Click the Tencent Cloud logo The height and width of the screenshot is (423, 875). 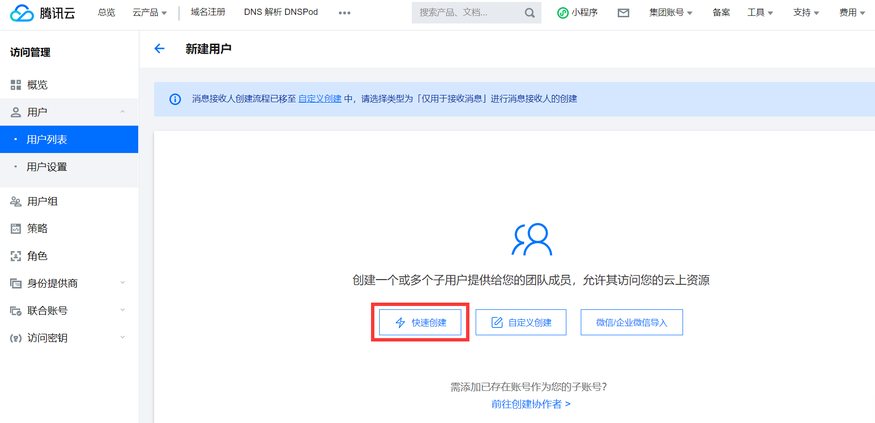(x=43, y=13)
